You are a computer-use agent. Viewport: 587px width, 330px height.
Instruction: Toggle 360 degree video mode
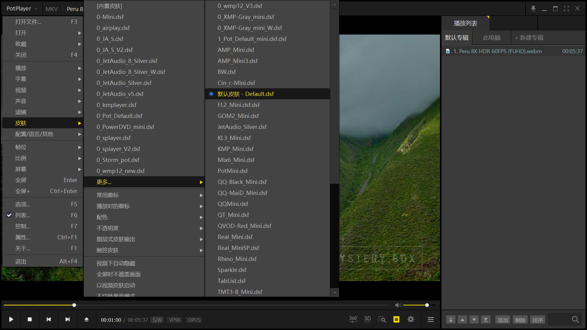click(x=353, y=319)
